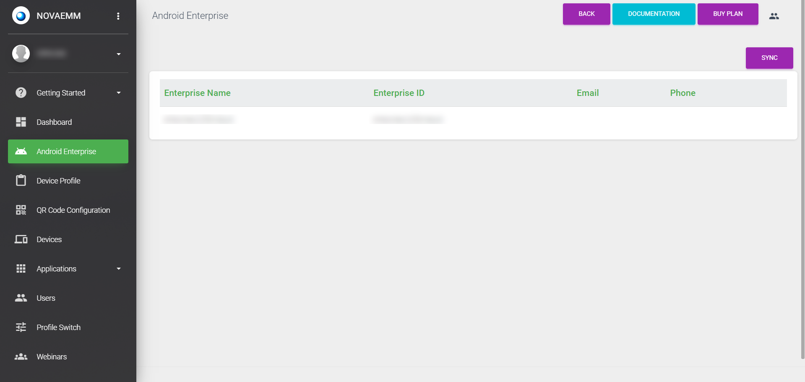Click the Getting Started question mark icon
Screen dimensions: 805x382
click(21, 93)
